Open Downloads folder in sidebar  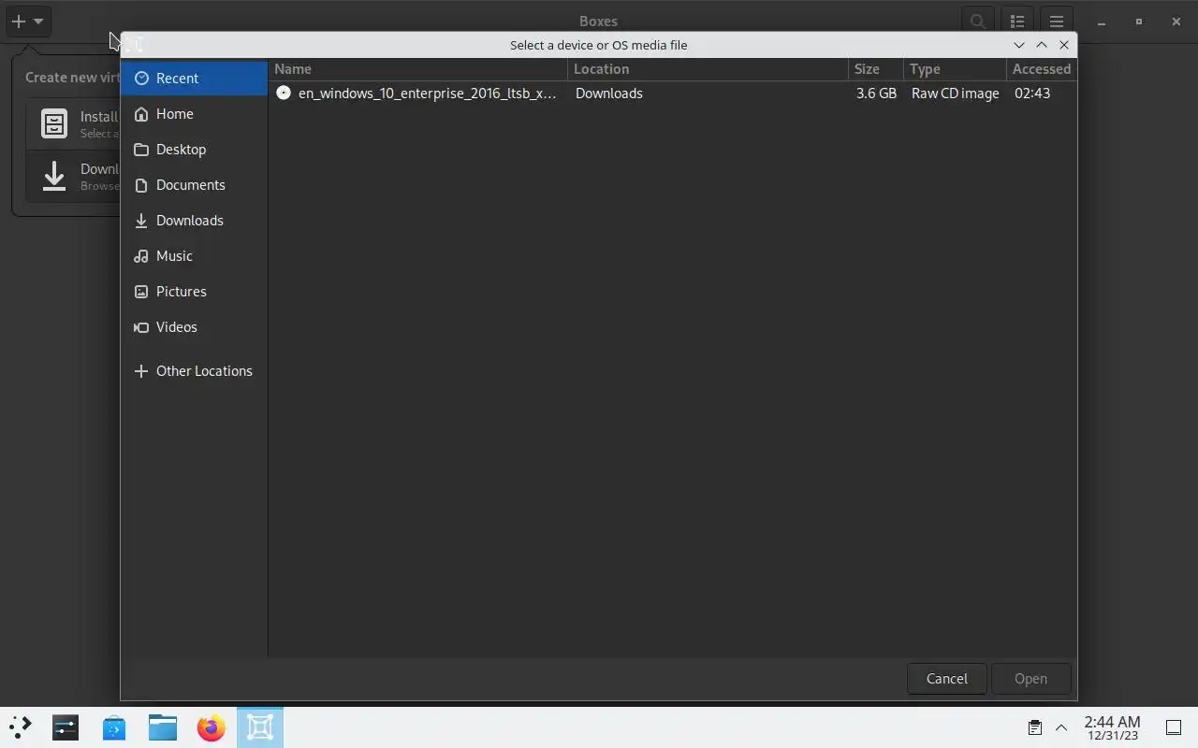[194, 221]
